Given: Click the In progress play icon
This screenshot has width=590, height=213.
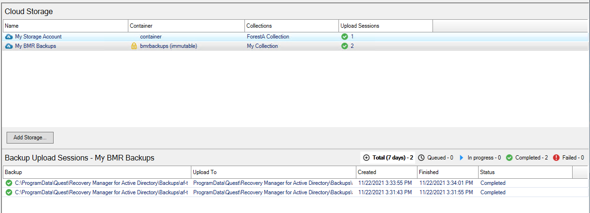Looking at the screenshot, I should (x=462, y=158).
